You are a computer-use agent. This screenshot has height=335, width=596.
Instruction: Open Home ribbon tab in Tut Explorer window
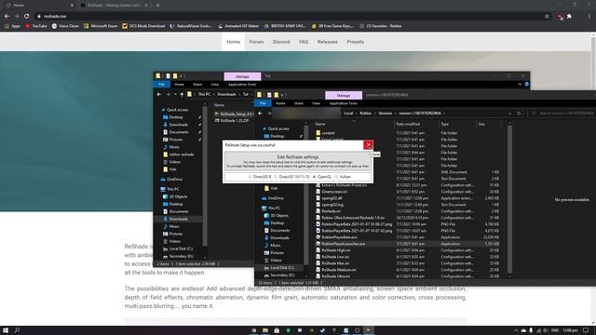[179, 85]
